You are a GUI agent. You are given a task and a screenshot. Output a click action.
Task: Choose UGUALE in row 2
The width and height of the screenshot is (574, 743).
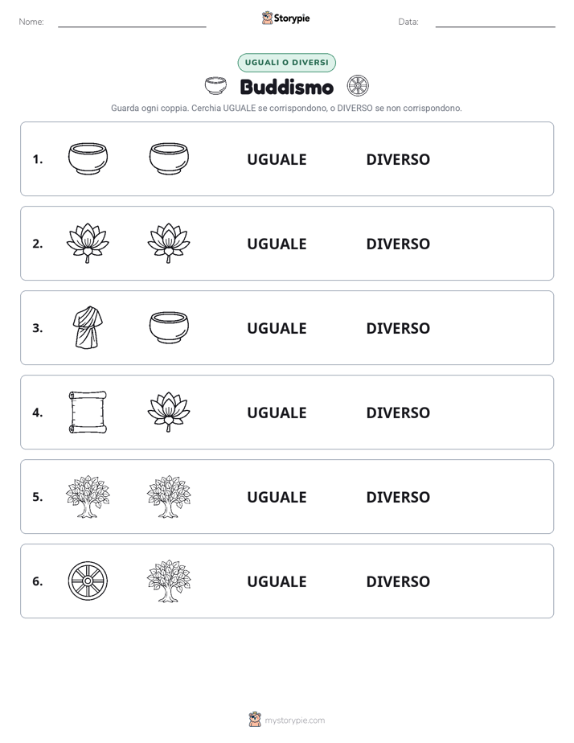(x=277, y=244)
